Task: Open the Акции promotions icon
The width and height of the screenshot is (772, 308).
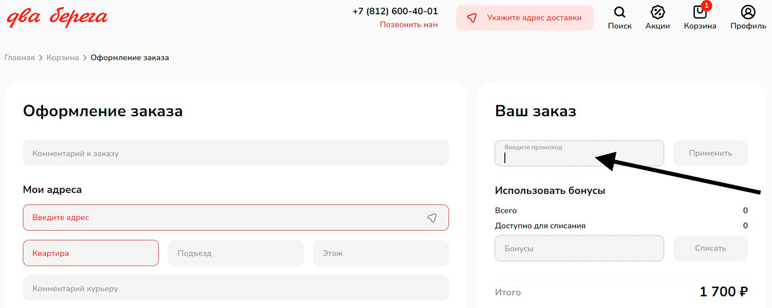Action: (658, 18)
